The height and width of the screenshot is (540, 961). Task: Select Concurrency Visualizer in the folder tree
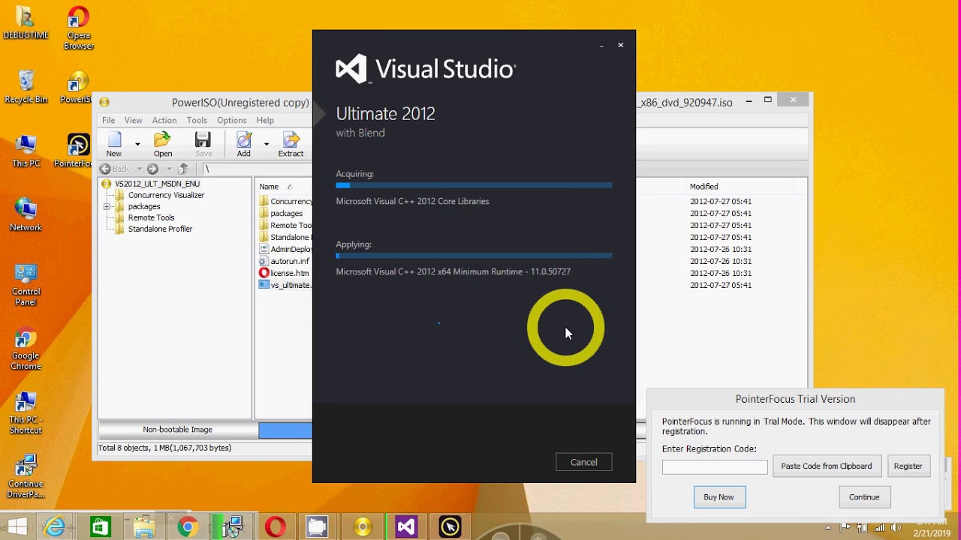(166, 195)
